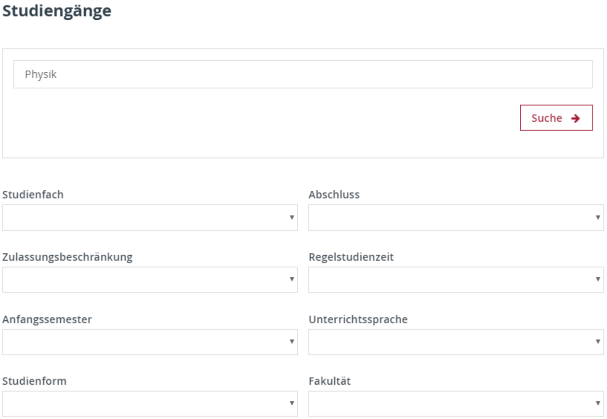The height and width of the screenshot is (419, 607).
Task: Click the Abschluss dropdown's arrow icon
Action: click(x=598, y=218)
